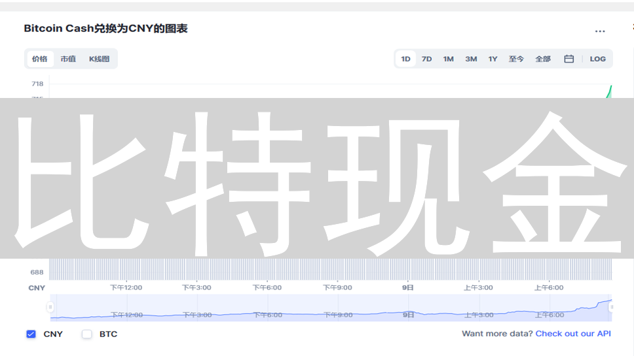
Task: Select the 1D time range
Action: click(405, 59)
